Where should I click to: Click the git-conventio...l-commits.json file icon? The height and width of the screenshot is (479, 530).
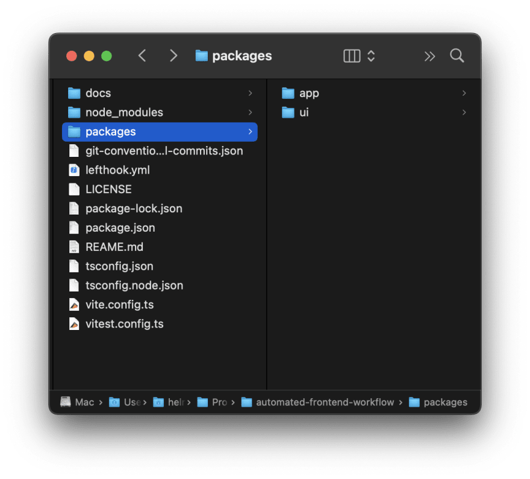coord(74,151)
